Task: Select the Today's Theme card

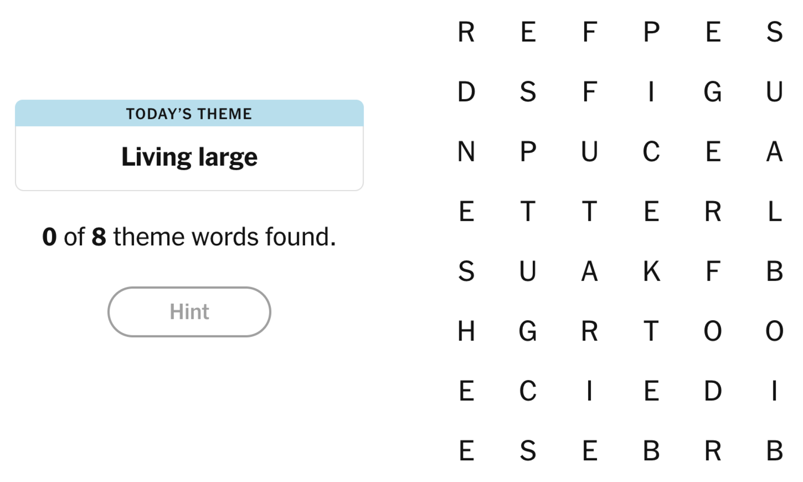Action: pyautogui.click(x=189, y=145)
